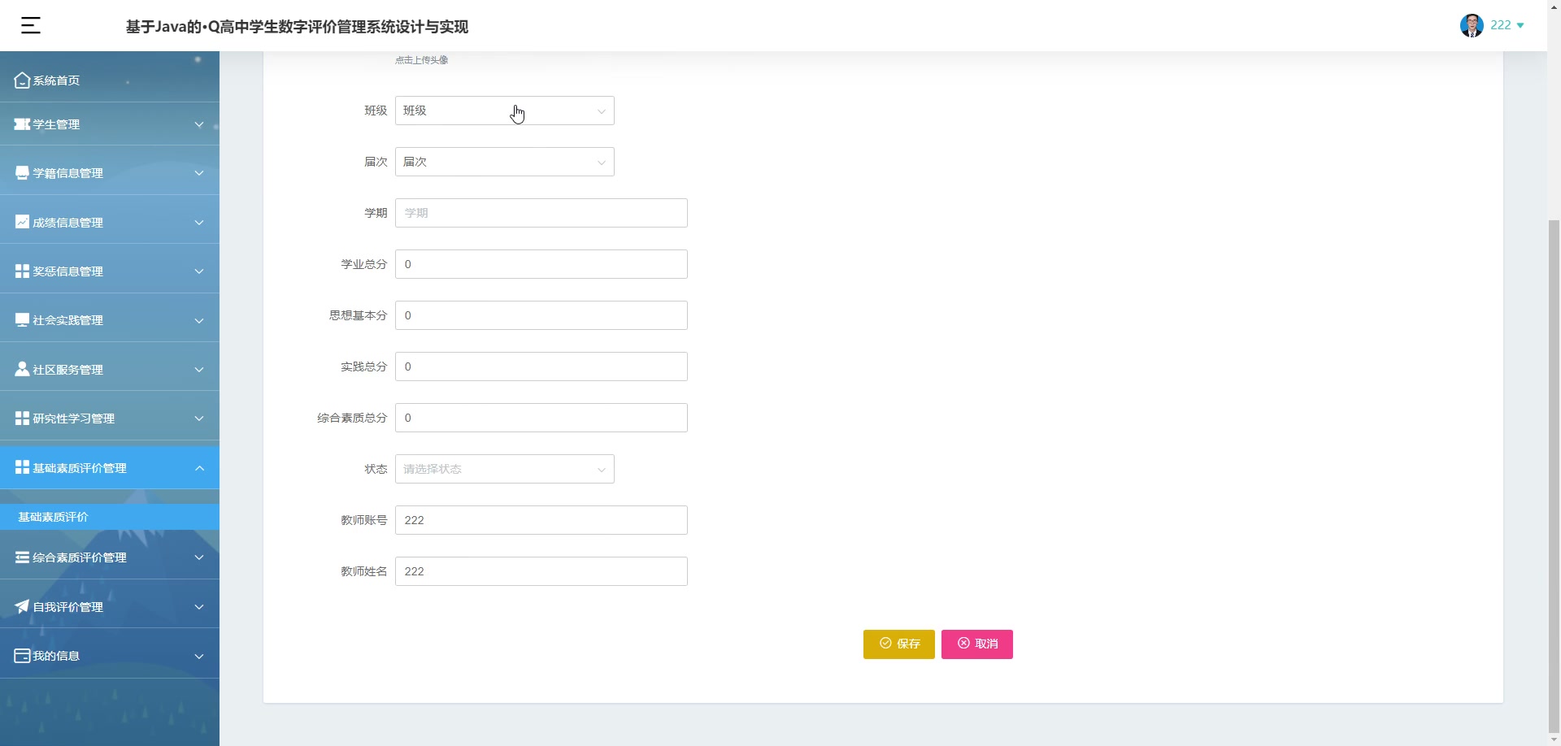The width and height of the screenshot is (1561, 746).
Task: Click the page title text
Action: [x=297, y=27]
